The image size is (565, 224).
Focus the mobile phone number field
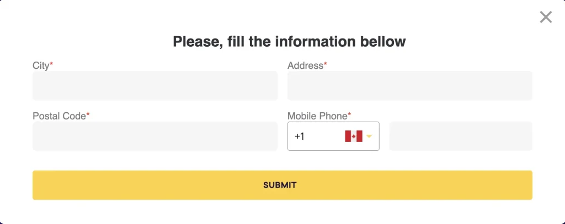(x=461, y=136)
